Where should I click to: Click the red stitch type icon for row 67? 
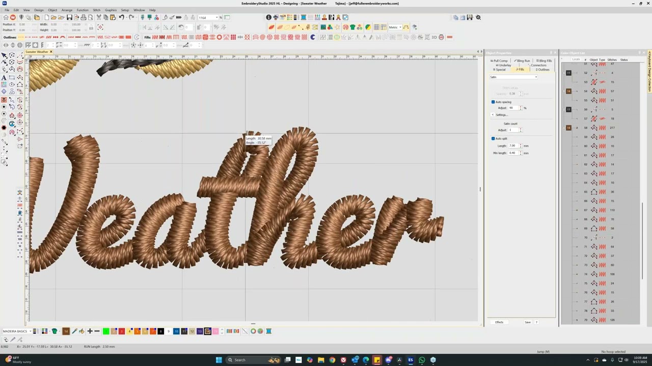(x=602, y=210)
